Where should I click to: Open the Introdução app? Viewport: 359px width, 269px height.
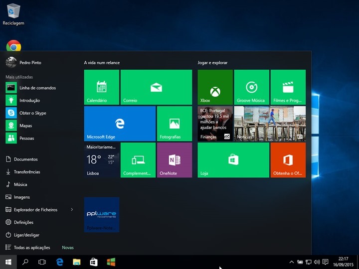coord(23,101)
